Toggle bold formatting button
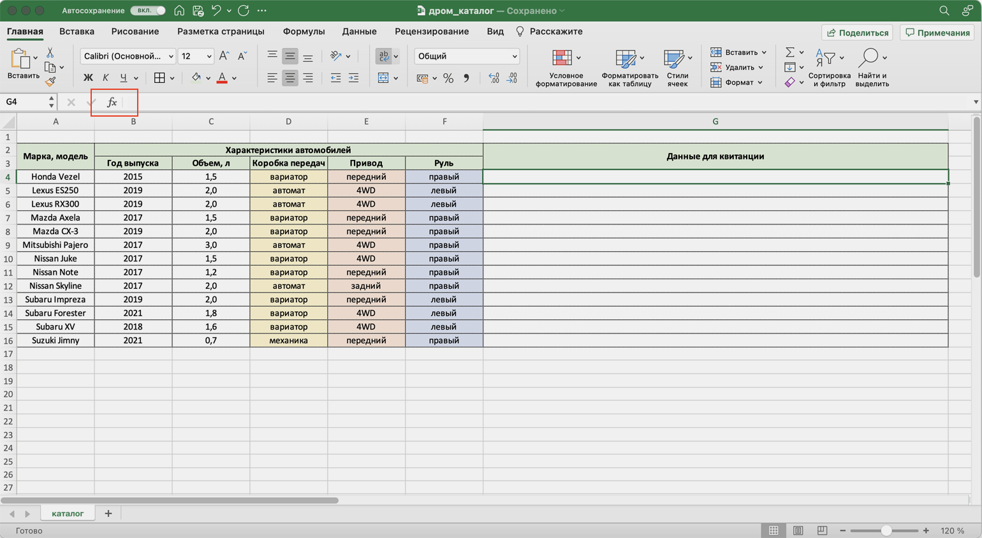This screenshot has width=982, height=538. (x=88, y=78)
